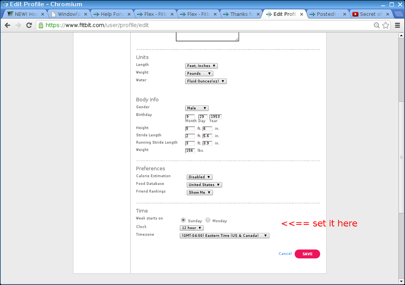Close the 'Thanks fo' tab
The height and width of the screenshot is (285, 405).
tap(258, 14)
